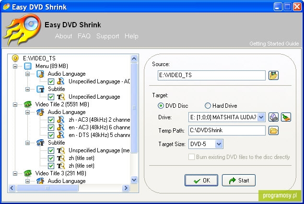Uncheck the last zh (title set) subtitle checkbox
Viewport: 304px width, 204px height.
pos(51,166)
